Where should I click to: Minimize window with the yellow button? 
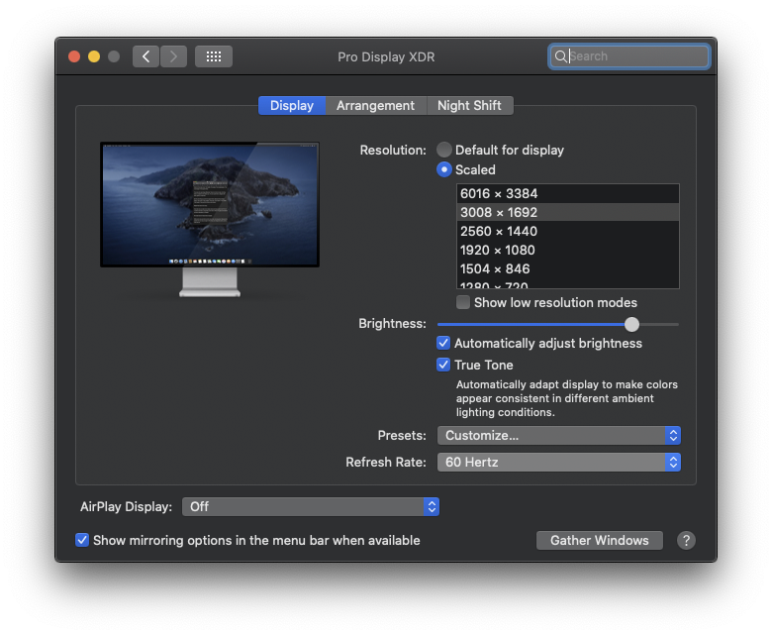pyautogui.click(x=94, y=56)
